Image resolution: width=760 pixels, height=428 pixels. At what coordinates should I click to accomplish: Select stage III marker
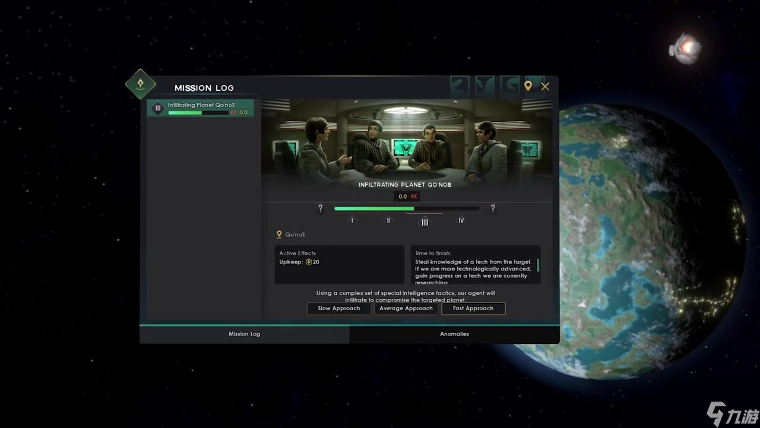425,222
